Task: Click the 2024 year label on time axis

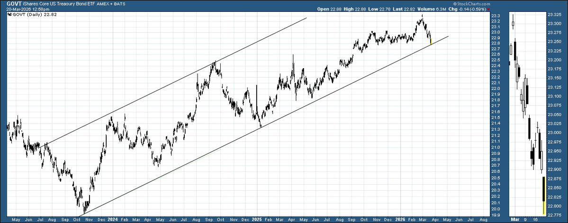Action: point(113,219)
